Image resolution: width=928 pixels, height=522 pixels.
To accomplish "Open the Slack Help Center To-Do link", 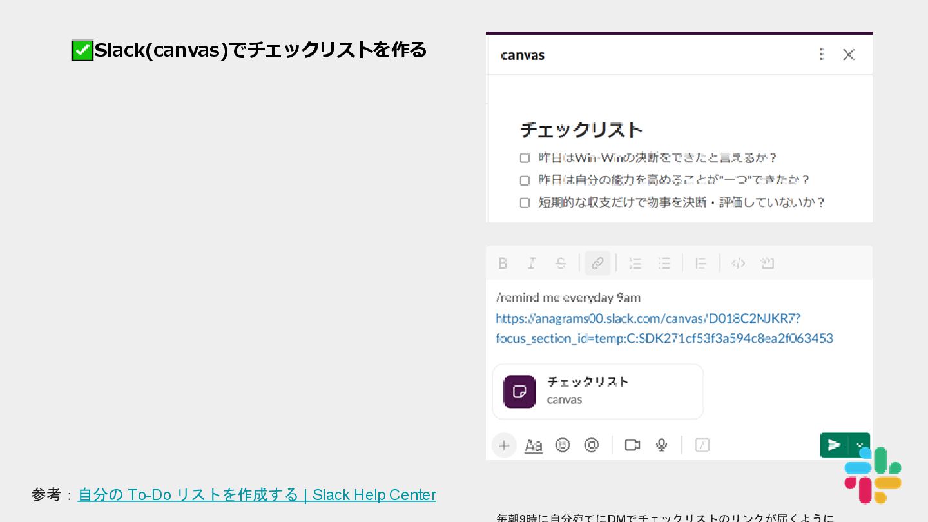I will (x=256, y=494).
